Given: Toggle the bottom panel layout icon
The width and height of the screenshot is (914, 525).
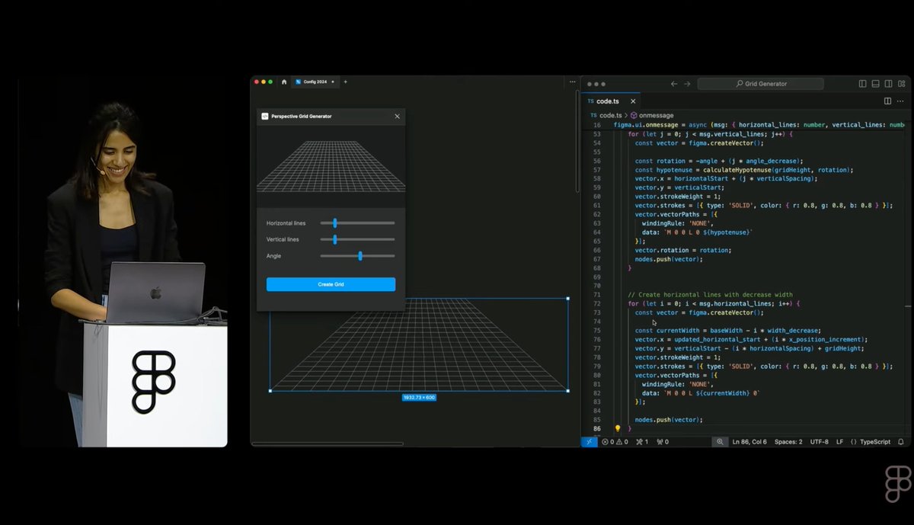Looking at the screenshot, I should (x=875, y=84).
